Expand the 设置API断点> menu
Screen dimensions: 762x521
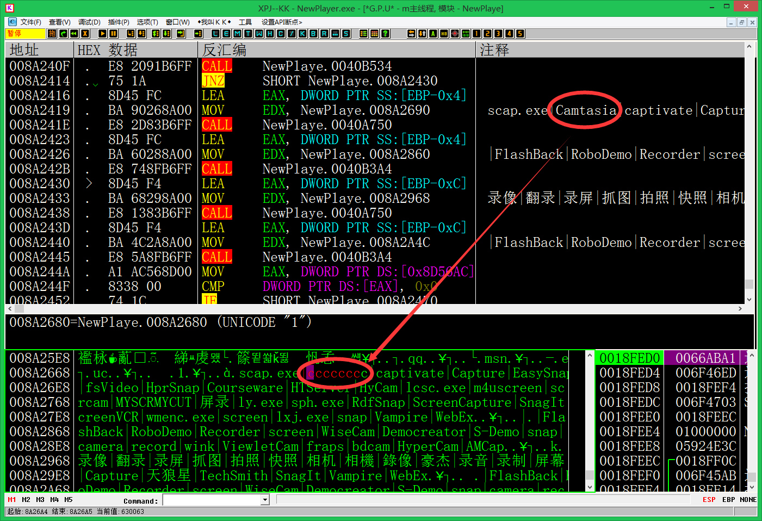pos(282,22)
